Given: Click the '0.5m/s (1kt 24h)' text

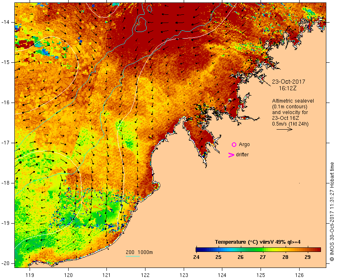Looking at the screenshot, I should coord(290,124).
